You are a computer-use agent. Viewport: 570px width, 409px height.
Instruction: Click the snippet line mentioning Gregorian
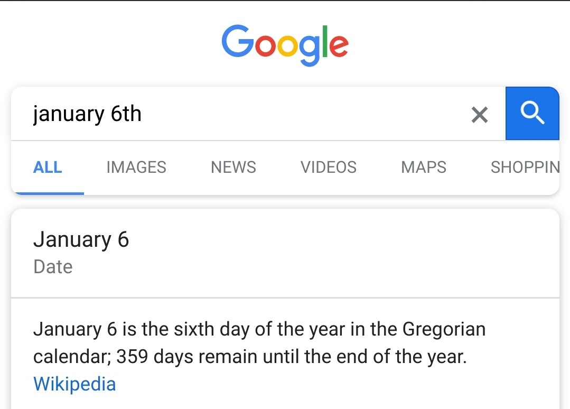tap(259, 330)
